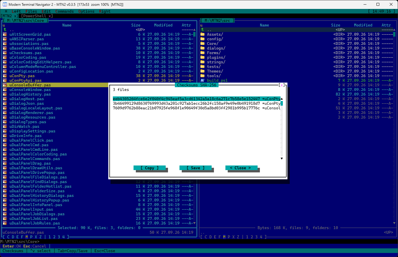Click the app icon in the title bar
The image size is (398, 257).
[x=5, y=4]
